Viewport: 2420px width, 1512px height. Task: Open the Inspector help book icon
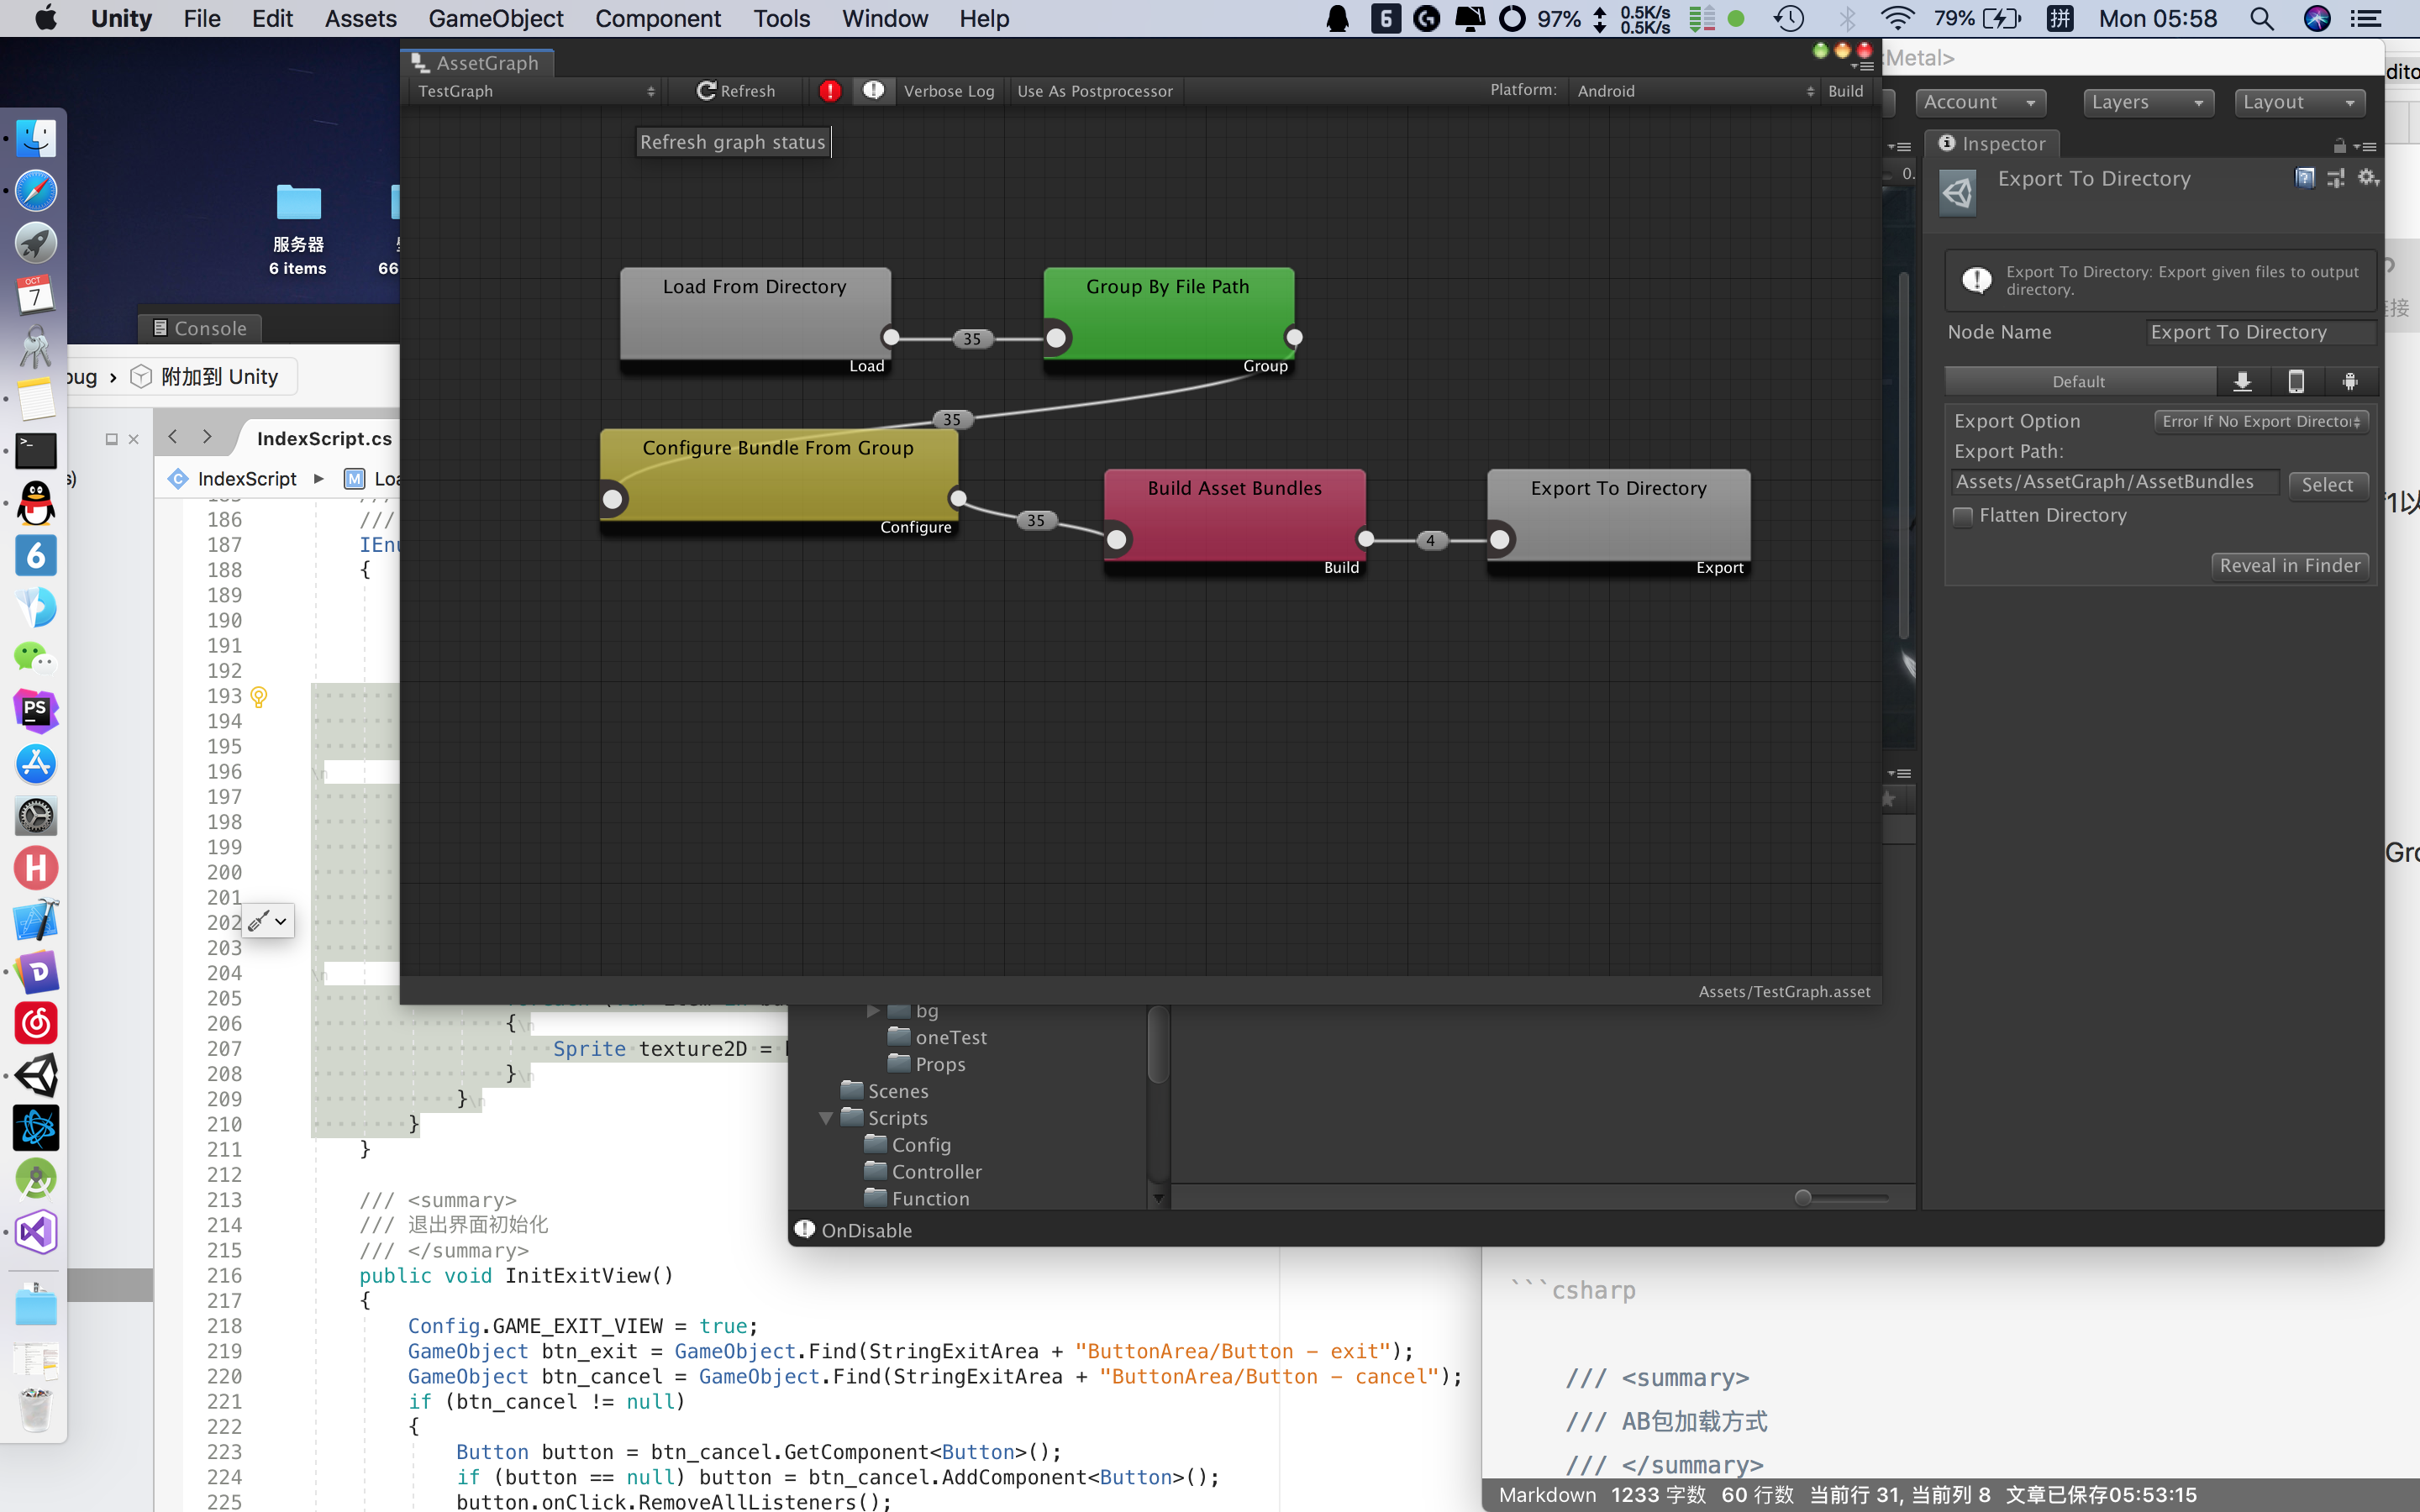coord(2305,178)
